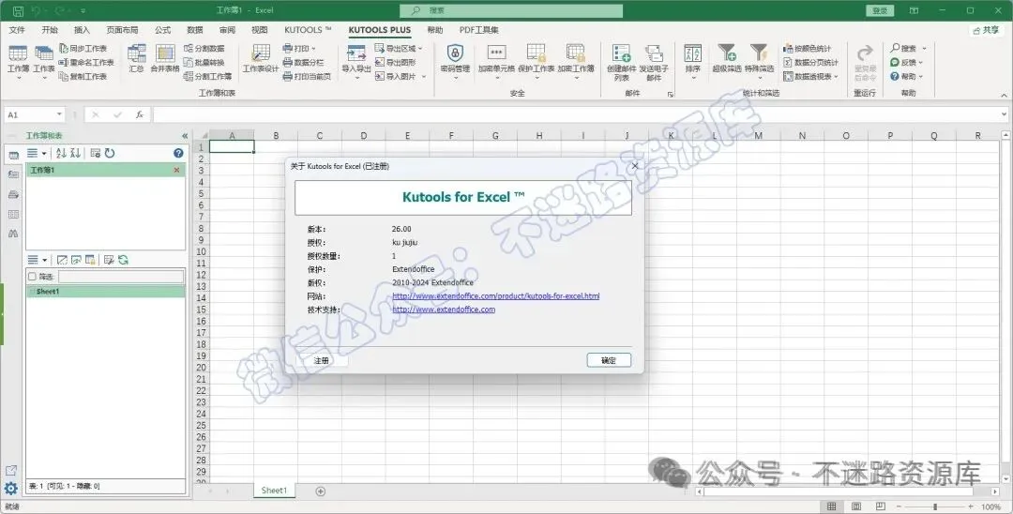The image size is (1013, 514).
Task: Click the 合并表格 icon
Action: point(165,53)
